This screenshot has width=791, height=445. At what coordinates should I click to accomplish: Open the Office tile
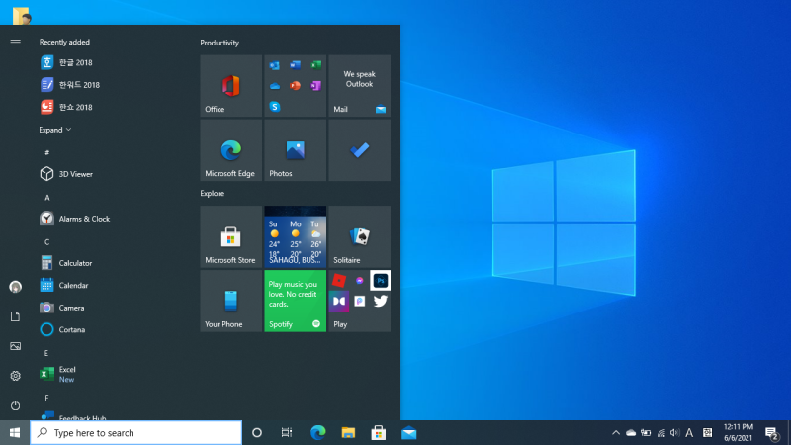coord(230,86)
